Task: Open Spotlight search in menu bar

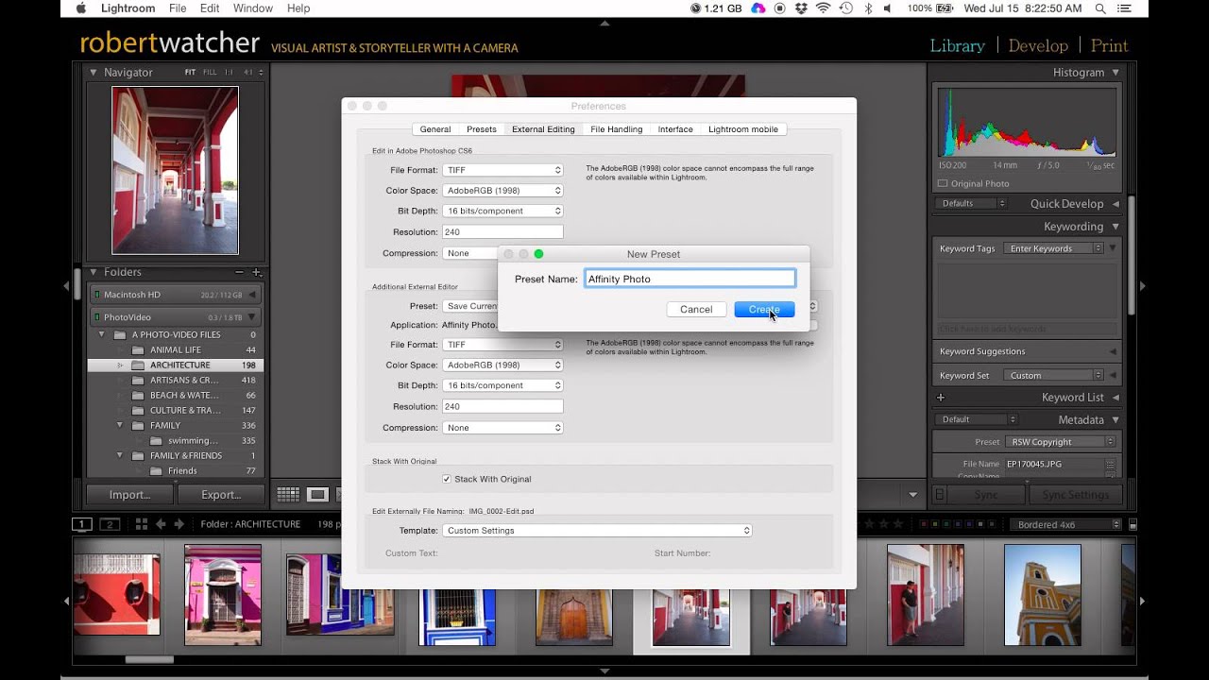Action: 1100,8
